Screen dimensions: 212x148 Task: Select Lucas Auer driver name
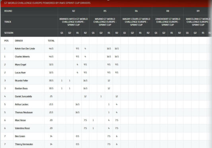[20, 72]
